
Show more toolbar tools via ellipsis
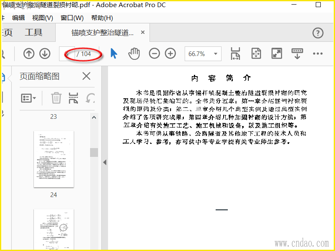tap(318, 54)
